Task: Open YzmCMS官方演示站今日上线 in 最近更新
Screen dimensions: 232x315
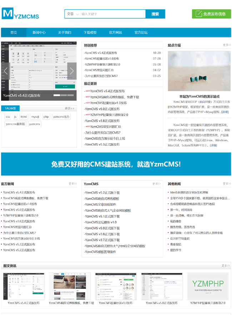Action: [105, 139]
